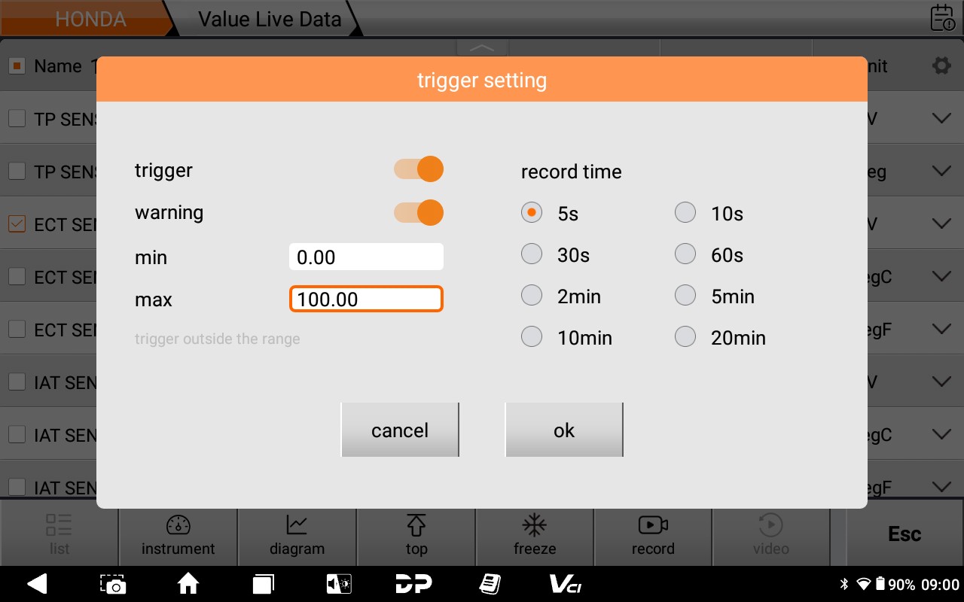Click the freeze snowflake icon
964x602 pixels.
coord(535,535)
